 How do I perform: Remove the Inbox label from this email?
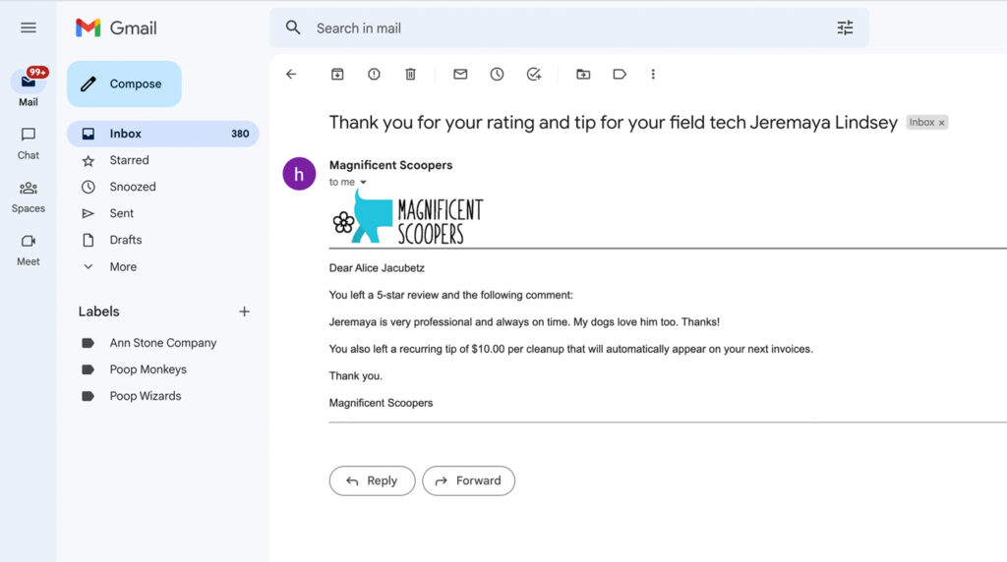[942, 123]
